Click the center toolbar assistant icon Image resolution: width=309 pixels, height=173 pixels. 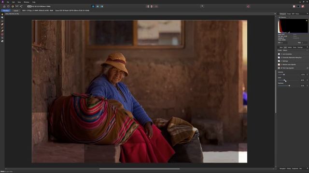point(202,6)
